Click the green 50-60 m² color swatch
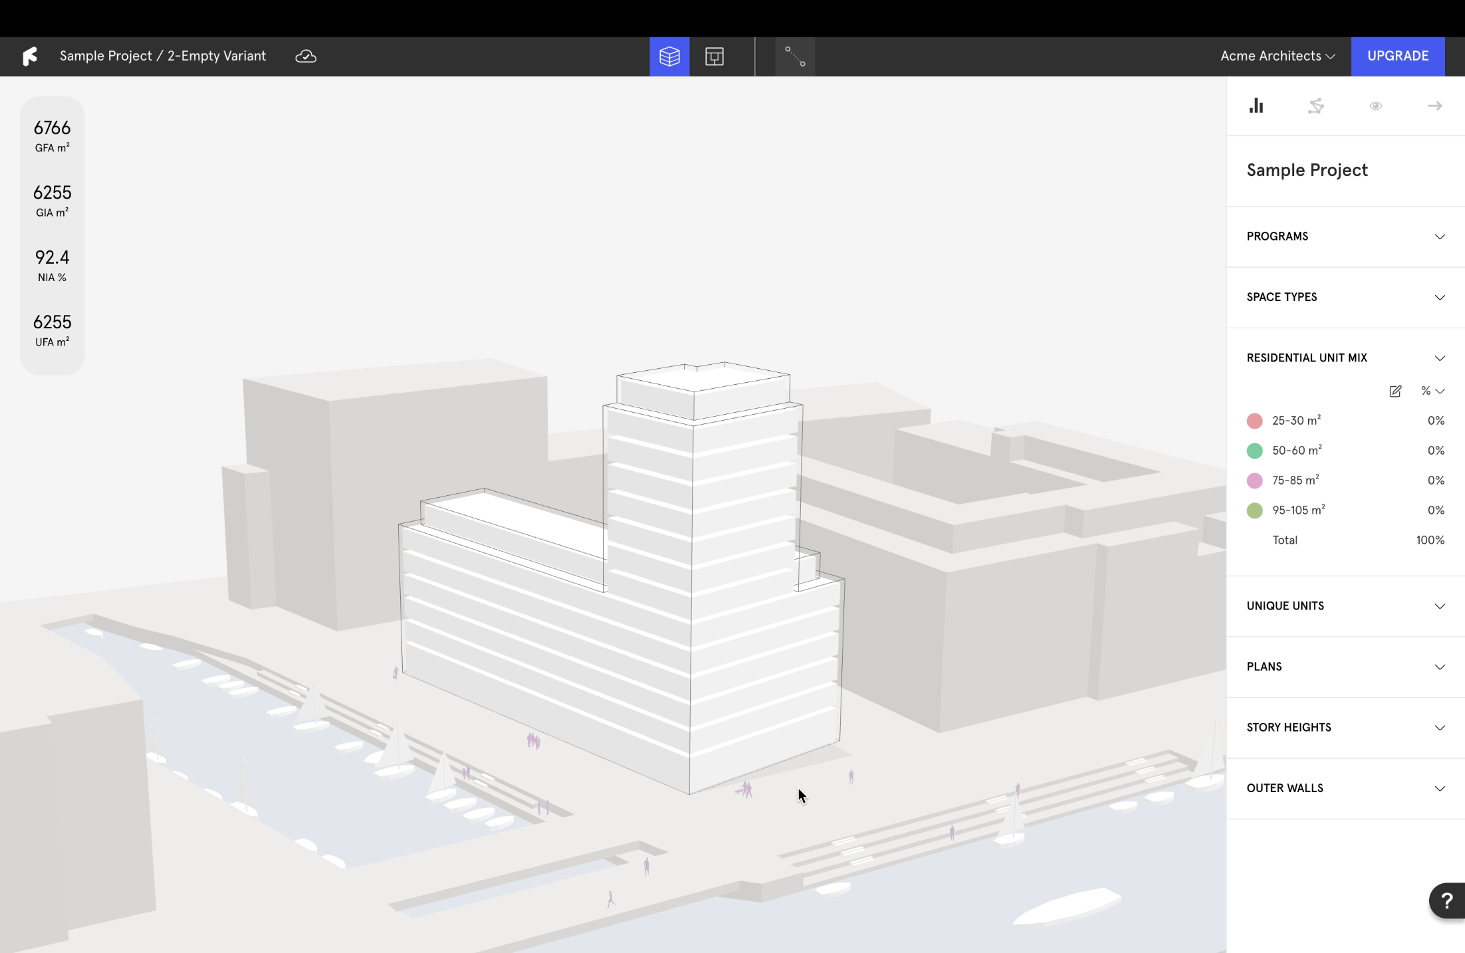The image size is (1465, 953). click(1254, 451)
